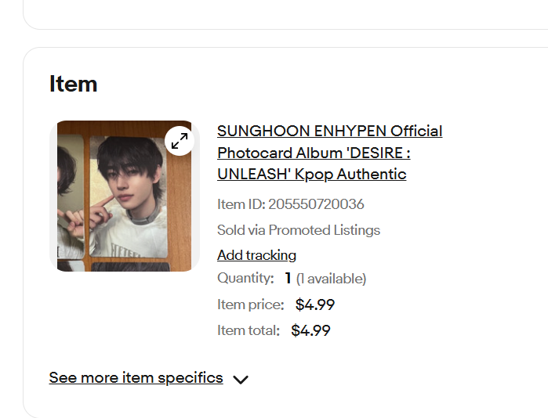Image resolution: width=548 pixels, height=418 pixels.
Task: Click the Item total amount $4.99
Action: pos(310,330)
